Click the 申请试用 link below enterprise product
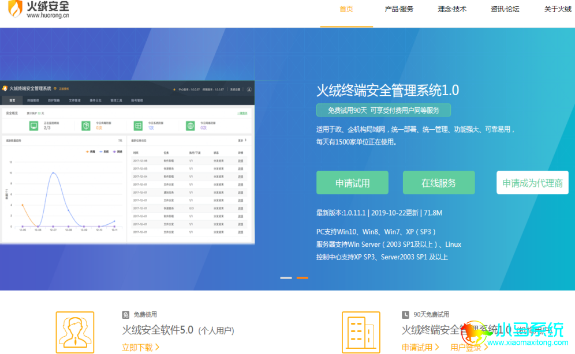The image size is (575, 354). [420, 348]
